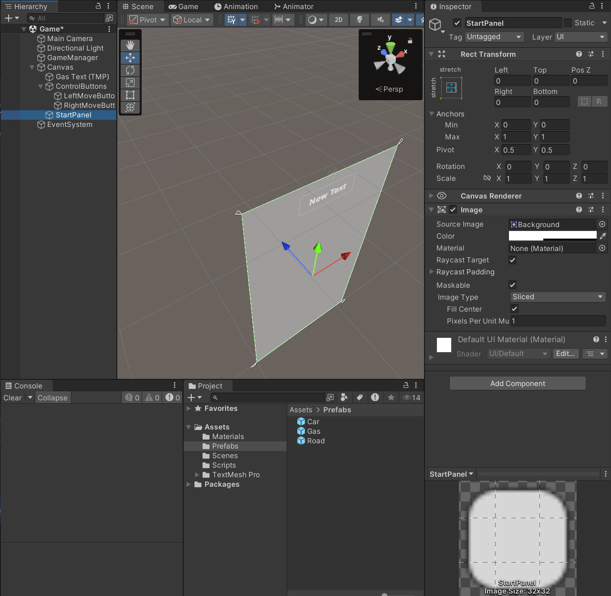Collapse ControlButtons in hierarchy
The height and width of the screenshot is (596, 611).
click(x=41, y=86)
